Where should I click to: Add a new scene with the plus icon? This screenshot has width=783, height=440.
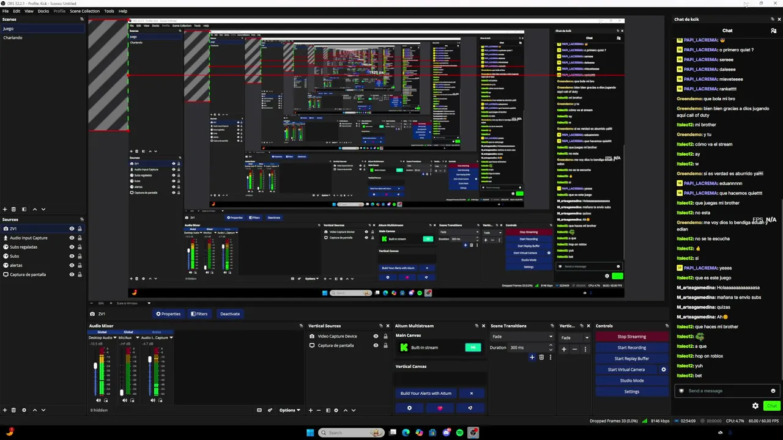[x=5, y=209]
